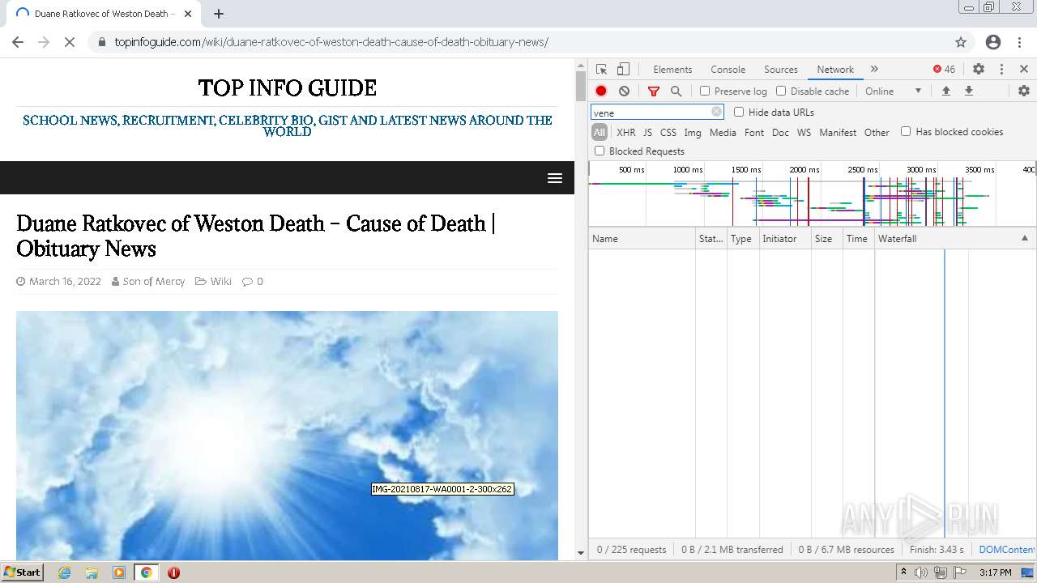
Task: Expand more DevTools tabs chevron
Action: coord(874,70)
